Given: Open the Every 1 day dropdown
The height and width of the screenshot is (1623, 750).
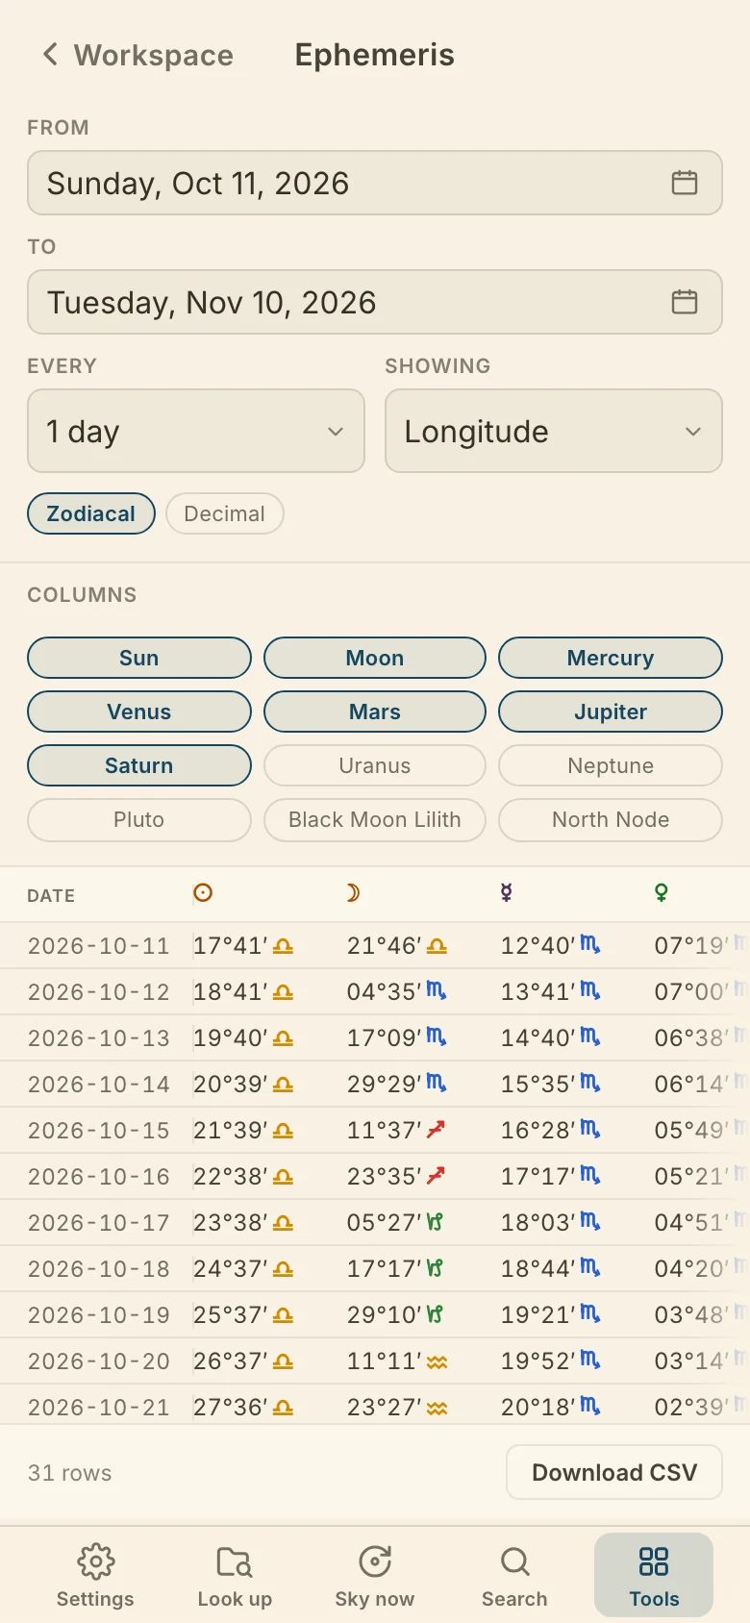Looking at the screenshot, I should tap(196, 431).
